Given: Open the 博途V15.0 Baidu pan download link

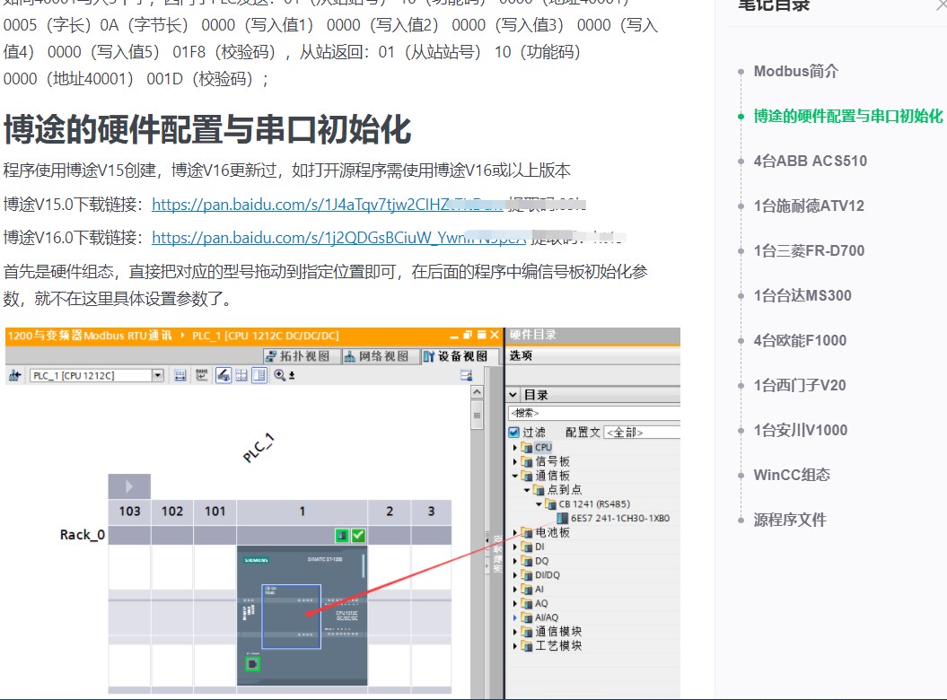Looking at the screenshot, I should click(327, 205).
